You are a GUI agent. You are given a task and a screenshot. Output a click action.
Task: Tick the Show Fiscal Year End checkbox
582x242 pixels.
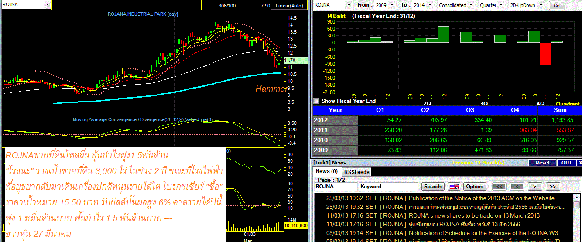[316, 101]
